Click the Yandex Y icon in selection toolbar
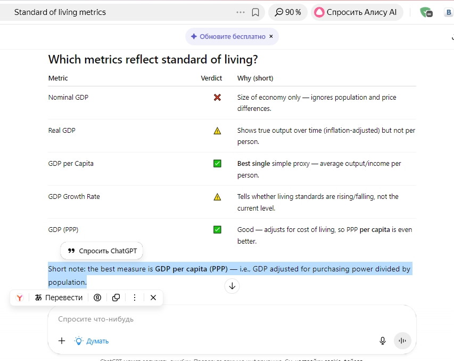The height and width of the screenshot is (361, 454). pyautogui.click(x=20, y=298)
